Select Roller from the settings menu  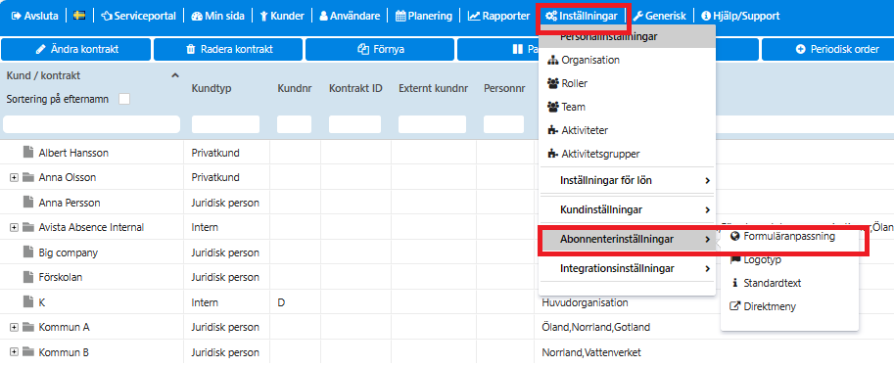point(627,83)
